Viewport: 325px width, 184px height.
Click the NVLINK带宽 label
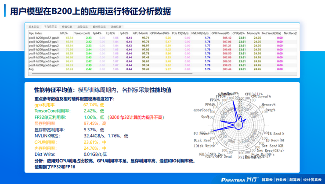coord(47,136)
